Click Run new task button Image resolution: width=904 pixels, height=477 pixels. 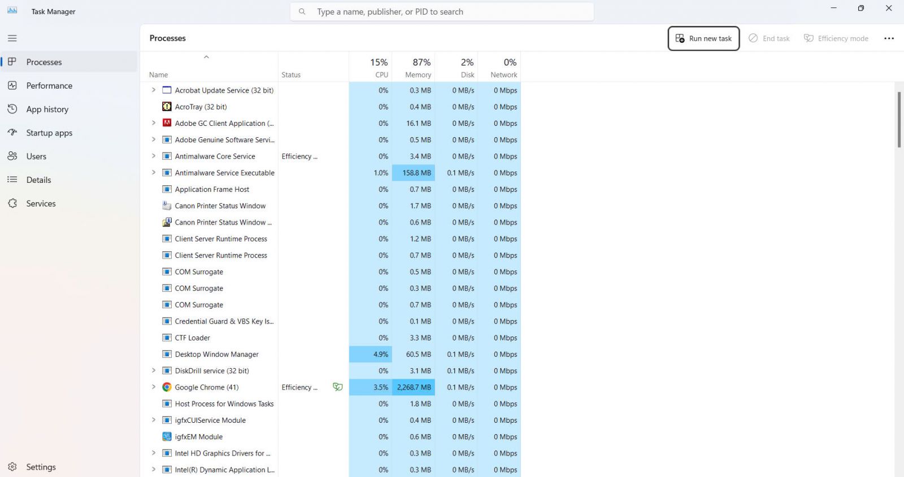(x=703, y=38)
